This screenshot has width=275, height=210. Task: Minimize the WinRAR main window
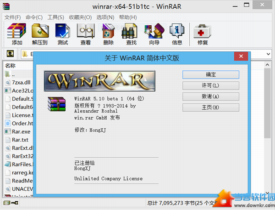(x=235, y=6)
